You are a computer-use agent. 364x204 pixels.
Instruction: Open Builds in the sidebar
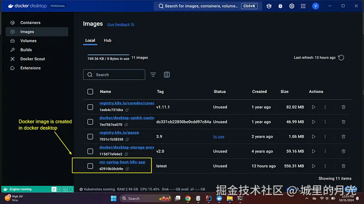[26, 50]
